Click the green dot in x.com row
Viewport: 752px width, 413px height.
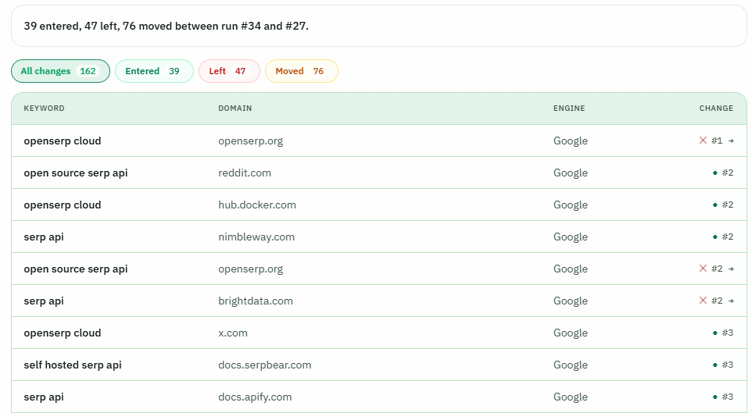click(715, 333)
